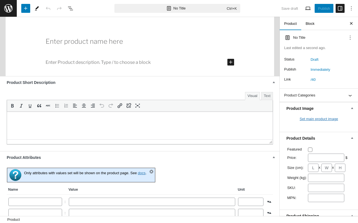Click Set main product image link
The height and width of the screenshot is (223, 358).
[319, 119]
